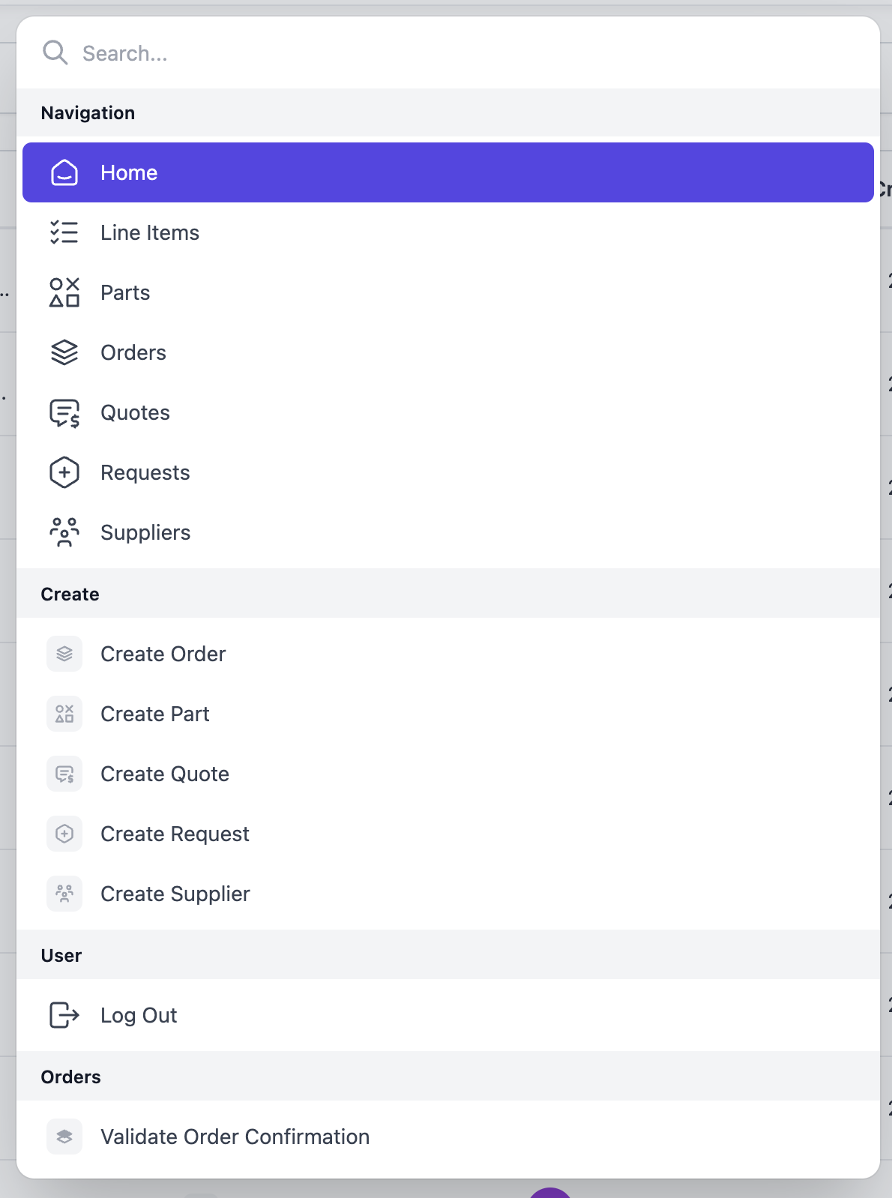Viewport: 892px width, 1198px height.
Task: Click the Quotes speech bubble icon
Action: click(64, 412)
